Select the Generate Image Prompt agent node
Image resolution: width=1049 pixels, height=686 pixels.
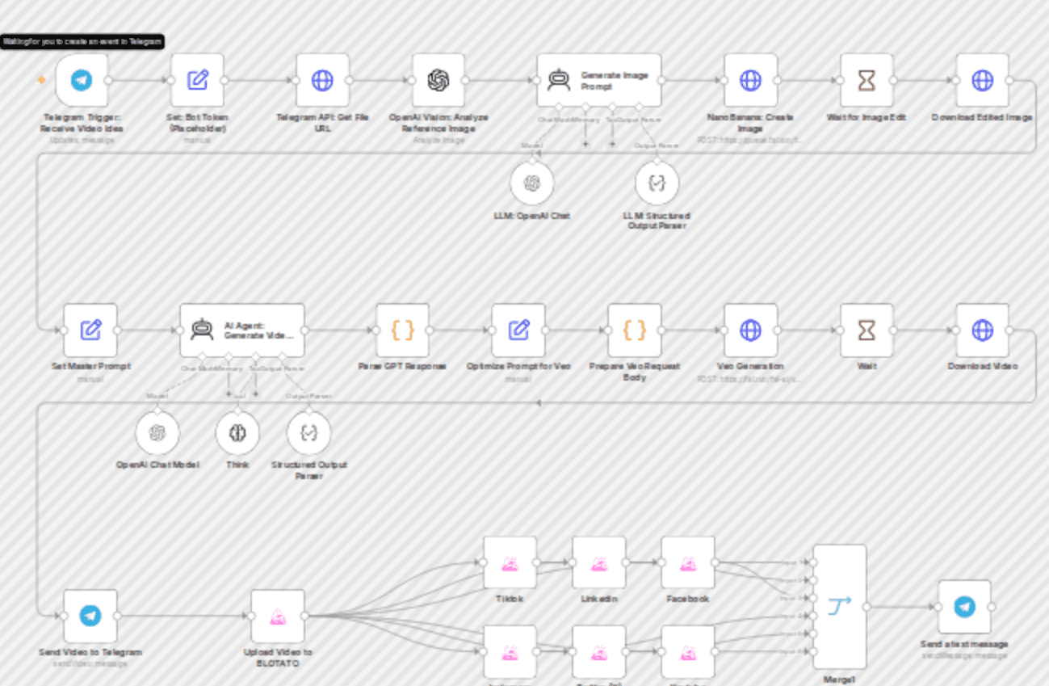coord(598,80)
